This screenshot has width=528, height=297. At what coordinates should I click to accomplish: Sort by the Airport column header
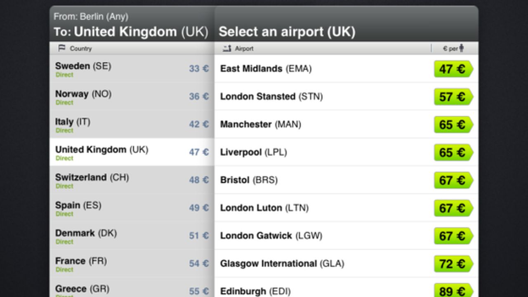(x=244, y=49)
